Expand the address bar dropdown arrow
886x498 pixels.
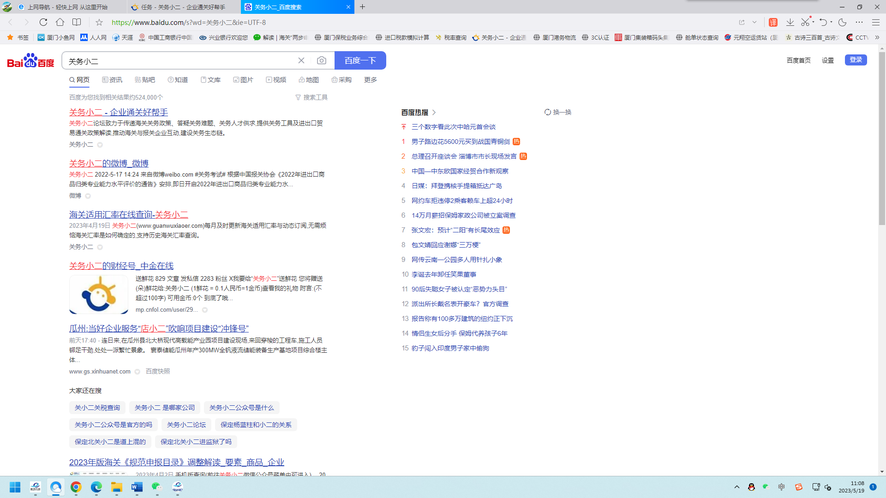pos(754,22)
